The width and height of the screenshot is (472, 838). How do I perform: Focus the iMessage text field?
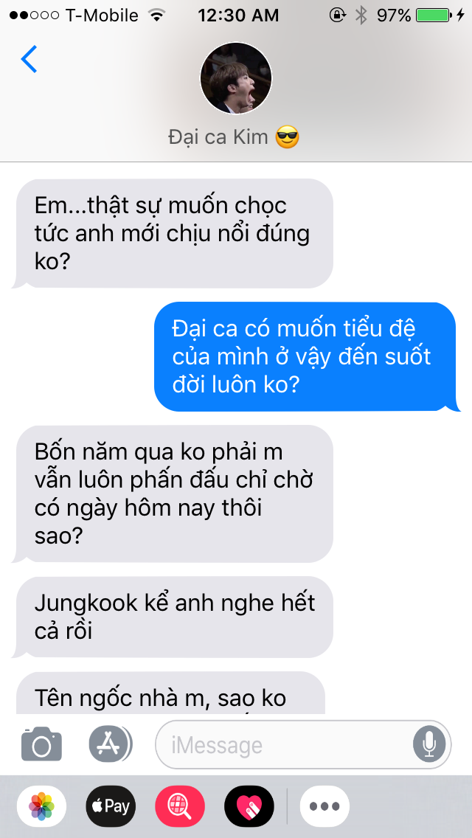pos(303,744)
